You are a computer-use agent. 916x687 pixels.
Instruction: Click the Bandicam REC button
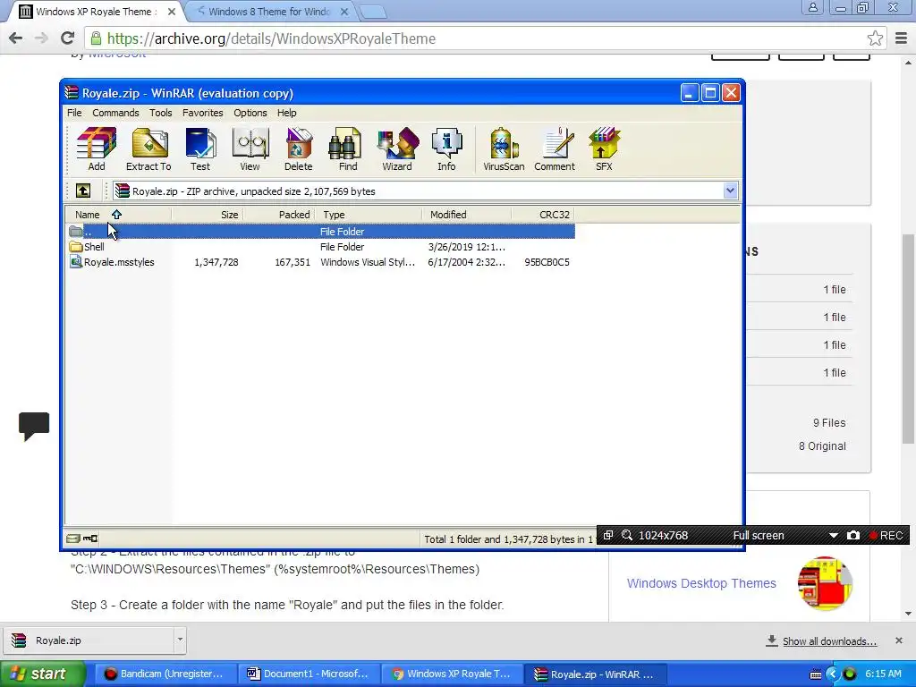point(886,535)
